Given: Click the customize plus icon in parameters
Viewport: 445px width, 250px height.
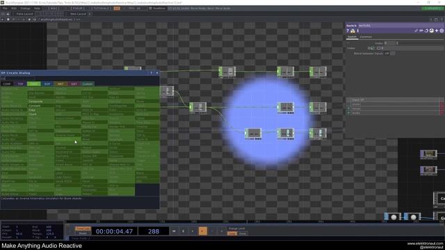Looking at the screenshot, I should click(437, 31).
